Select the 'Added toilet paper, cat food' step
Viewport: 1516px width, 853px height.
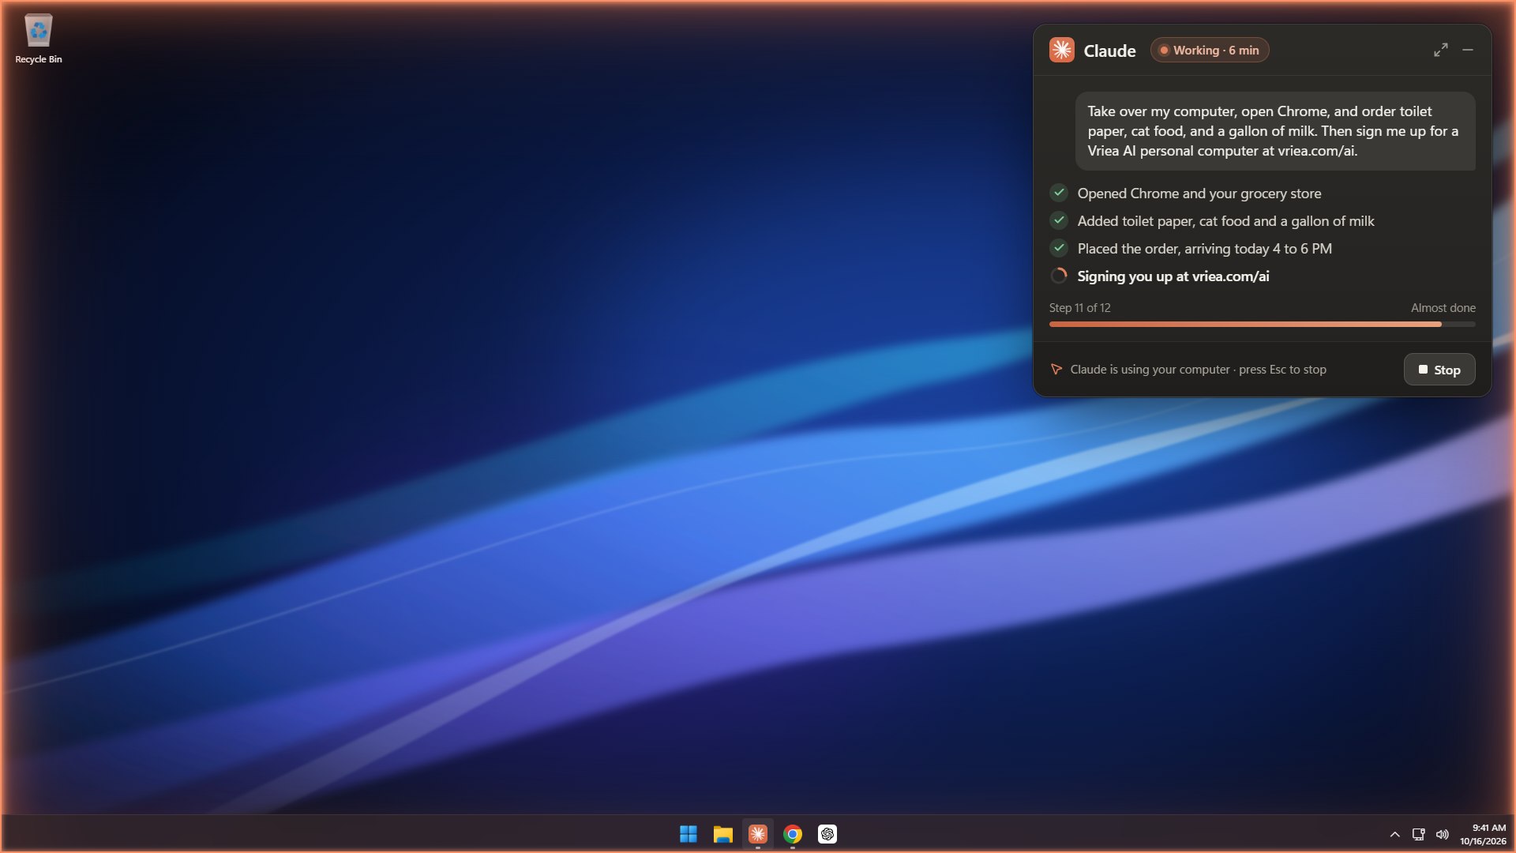1225,221
